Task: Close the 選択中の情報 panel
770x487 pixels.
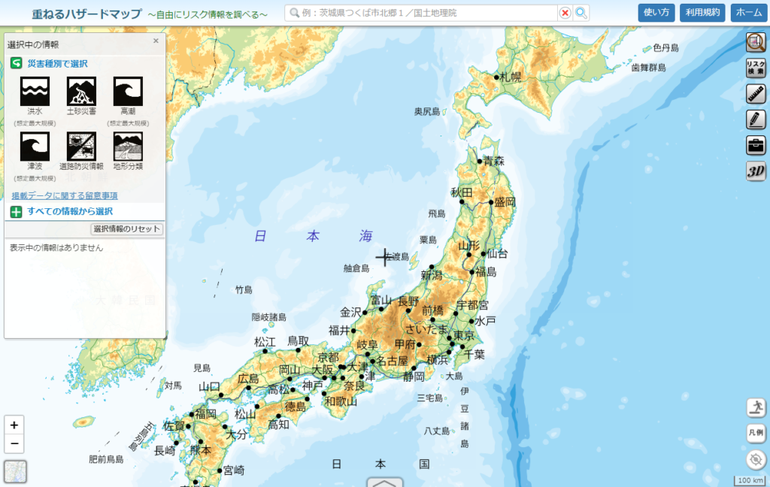Action: 156,41
